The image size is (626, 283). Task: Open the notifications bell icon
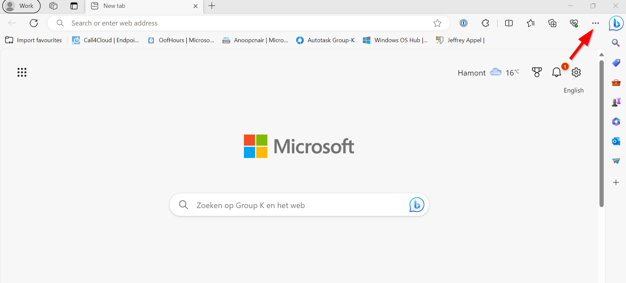click(557, 72)
